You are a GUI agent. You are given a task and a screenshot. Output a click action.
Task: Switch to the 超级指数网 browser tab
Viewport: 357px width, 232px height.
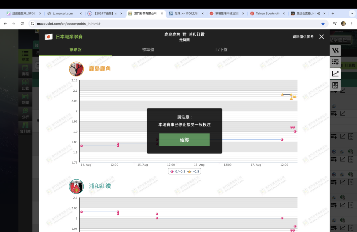[24, 14]
